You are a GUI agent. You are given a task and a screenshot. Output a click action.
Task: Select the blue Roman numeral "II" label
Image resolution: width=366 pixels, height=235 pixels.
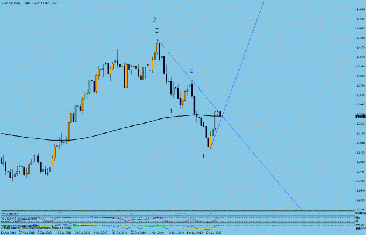(217, 96)
